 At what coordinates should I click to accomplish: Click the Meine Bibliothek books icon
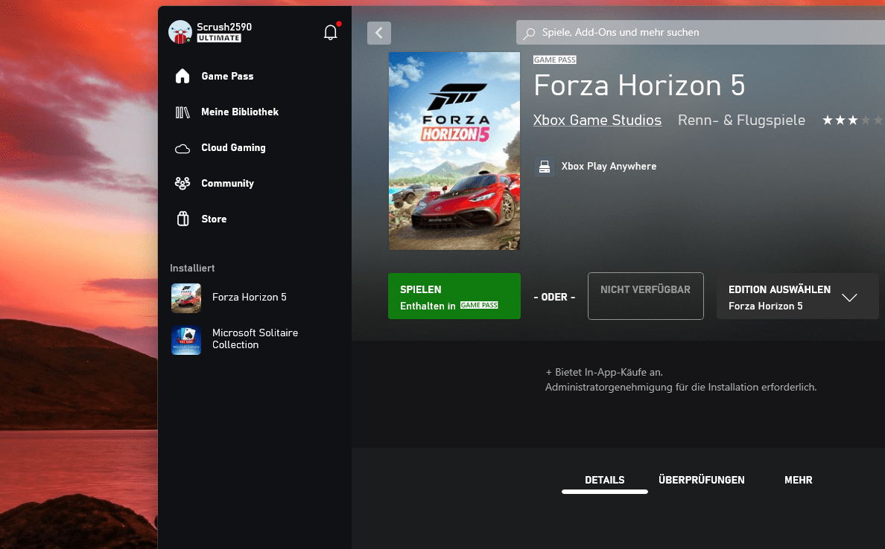[x=183, y=112]
